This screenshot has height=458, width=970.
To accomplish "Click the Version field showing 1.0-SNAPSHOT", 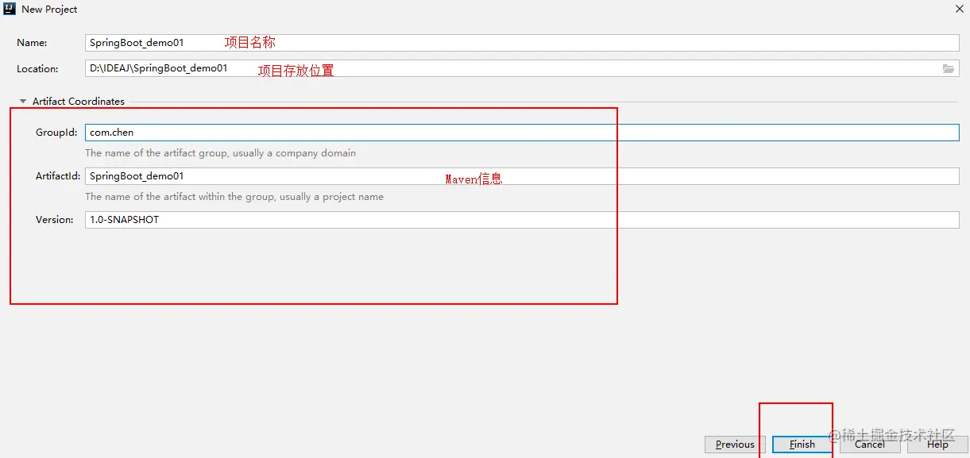I will 318,219.
